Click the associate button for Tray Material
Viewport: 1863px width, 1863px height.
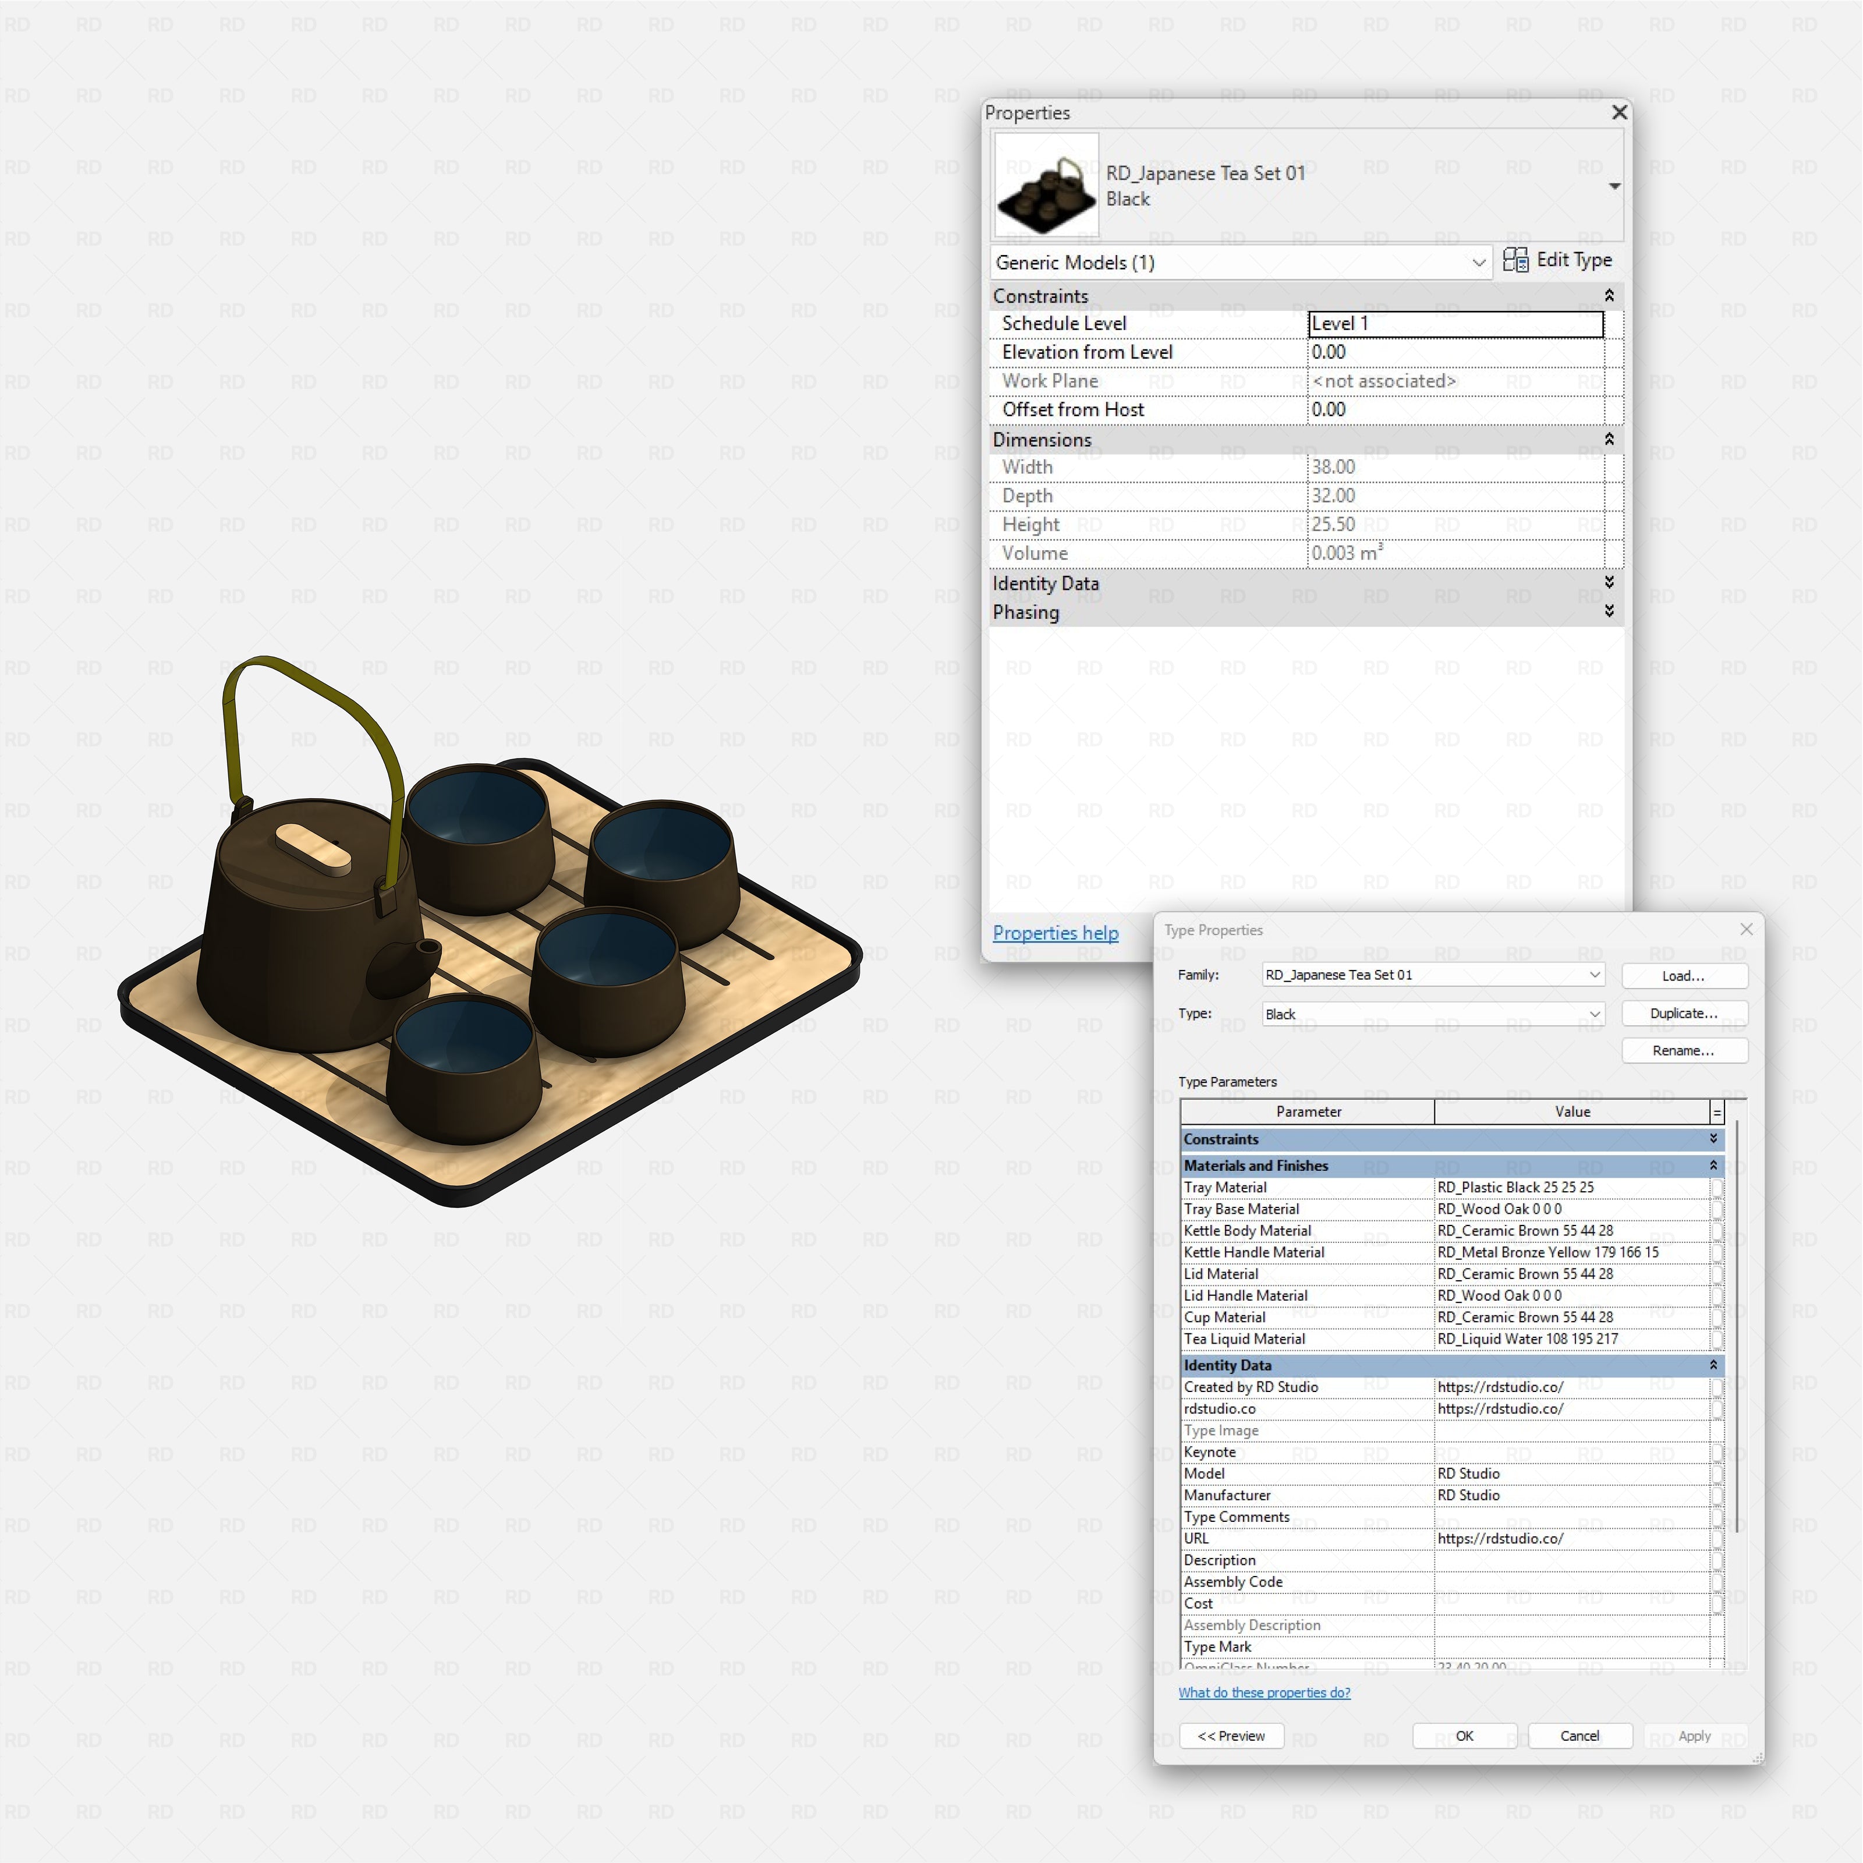click(1716, 1188)
